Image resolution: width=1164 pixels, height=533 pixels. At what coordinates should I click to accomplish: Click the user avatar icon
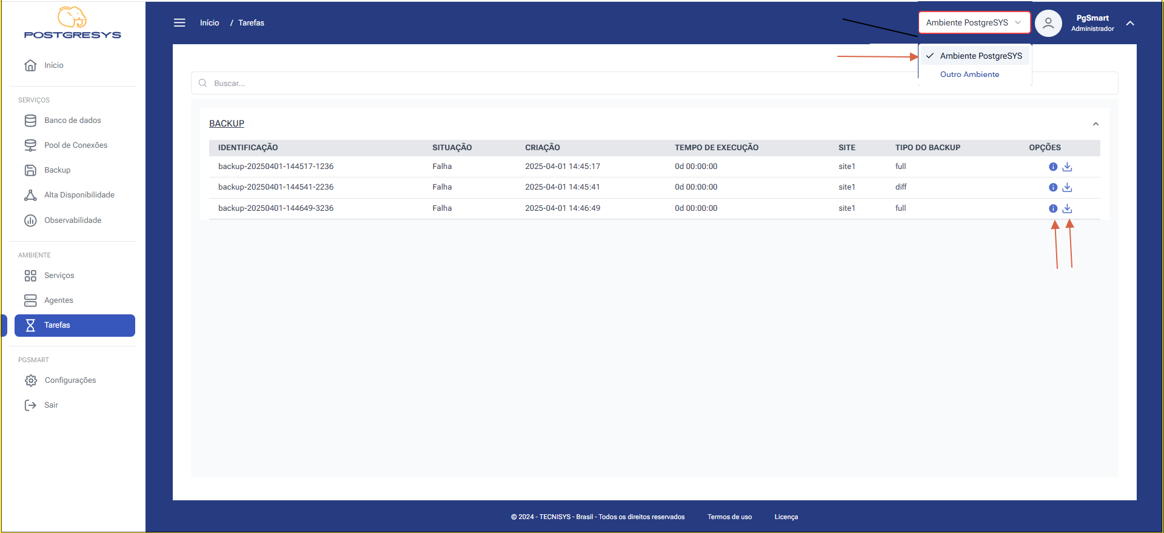click(x=1048, y=24)
